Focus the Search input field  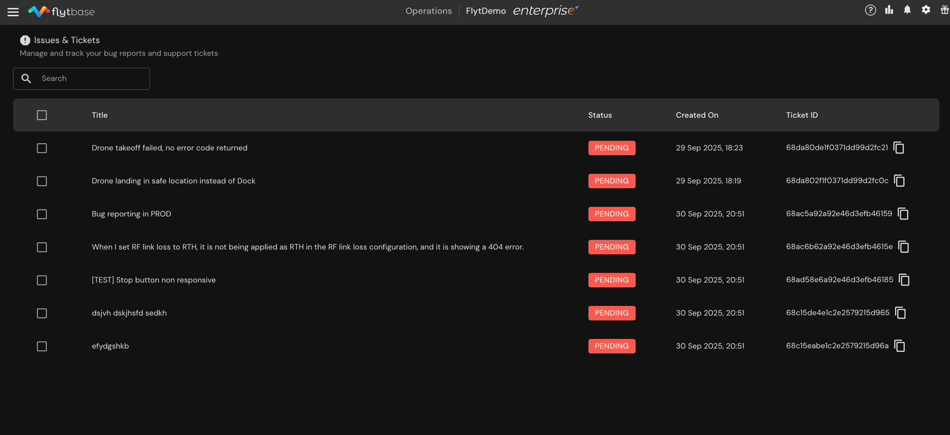(x=81, y=79)
